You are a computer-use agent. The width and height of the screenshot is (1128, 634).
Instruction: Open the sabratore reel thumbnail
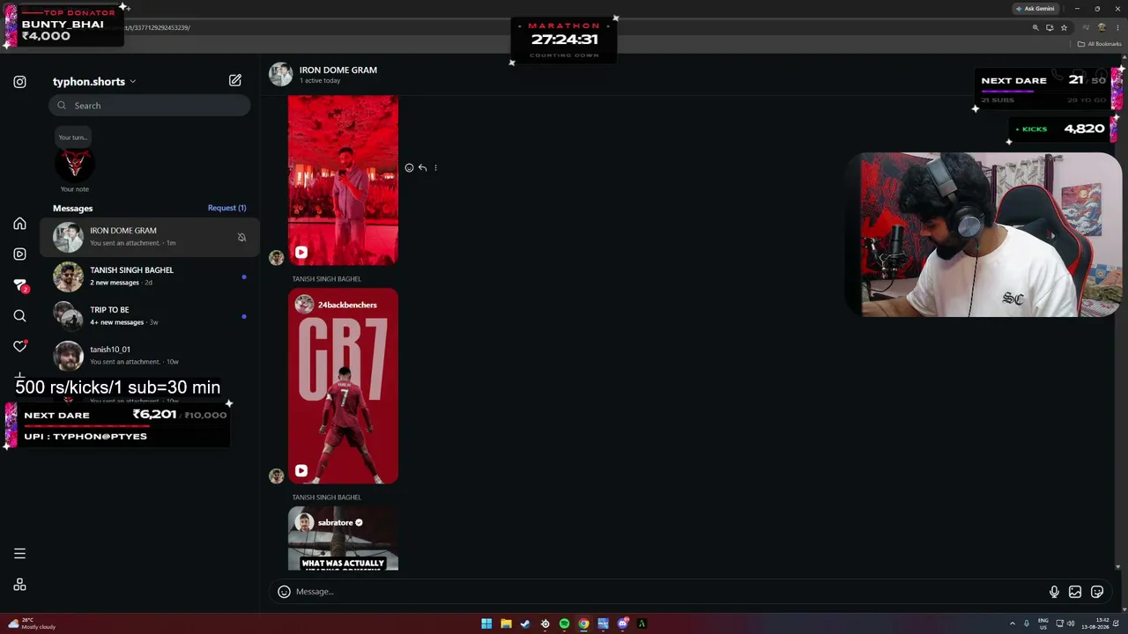pos(343,539)
